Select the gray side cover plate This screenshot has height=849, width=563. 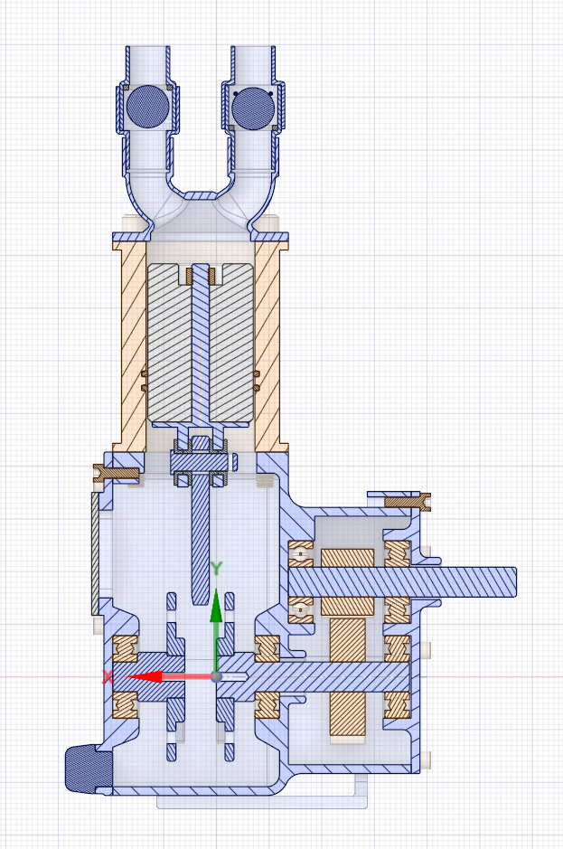point(95,552)
